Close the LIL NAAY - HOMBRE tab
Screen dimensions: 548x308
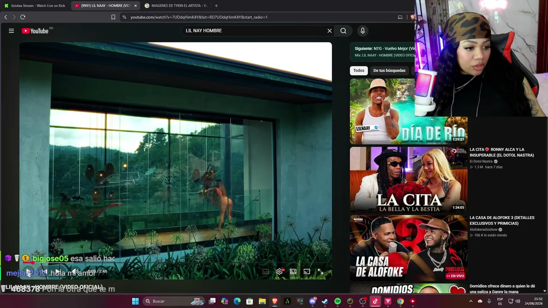click(136, 6)
